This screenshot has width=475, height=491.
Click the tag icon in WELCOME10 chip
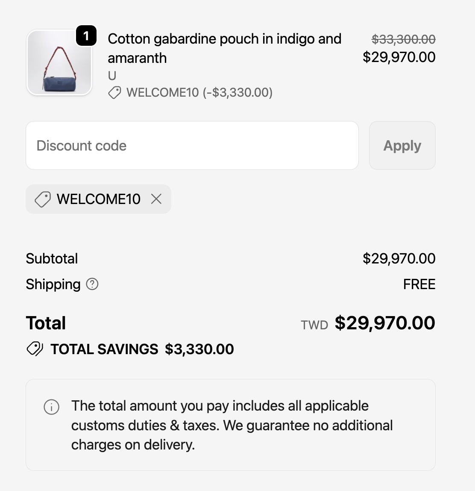click(x=43, y=199)
